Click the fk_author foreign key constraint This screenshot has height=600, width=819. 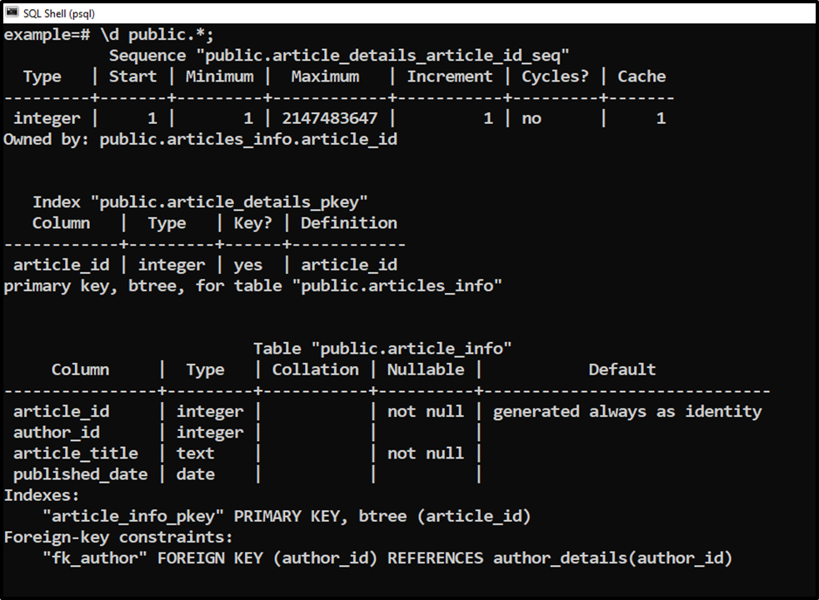coord(387,558)
